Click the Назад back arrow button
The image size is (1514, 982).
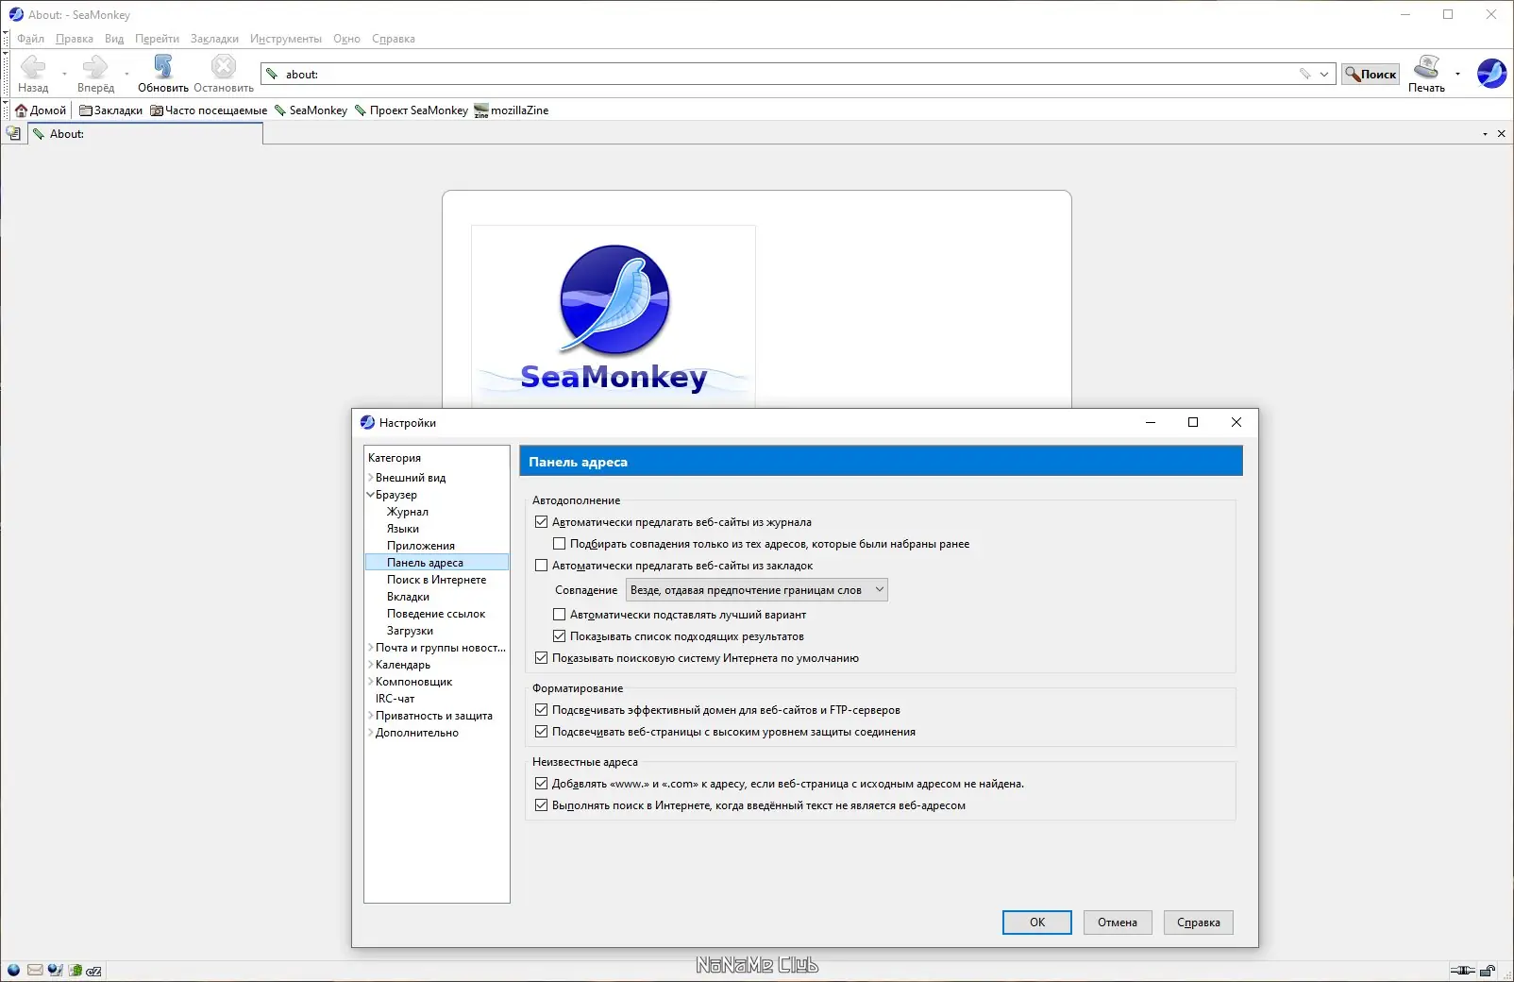tap(33, 74)
